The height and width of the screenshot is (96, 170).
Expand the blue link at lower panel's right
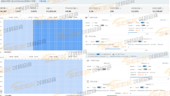165,63
